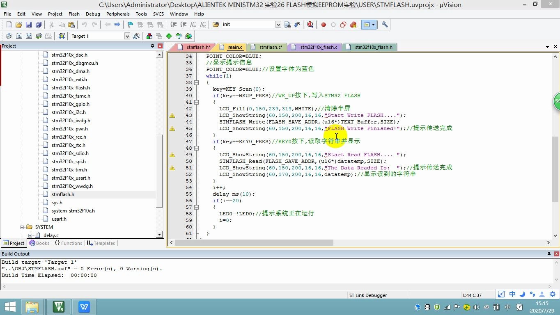
Task: Toggle a bookmark on the current line
Action: (130, 24)
